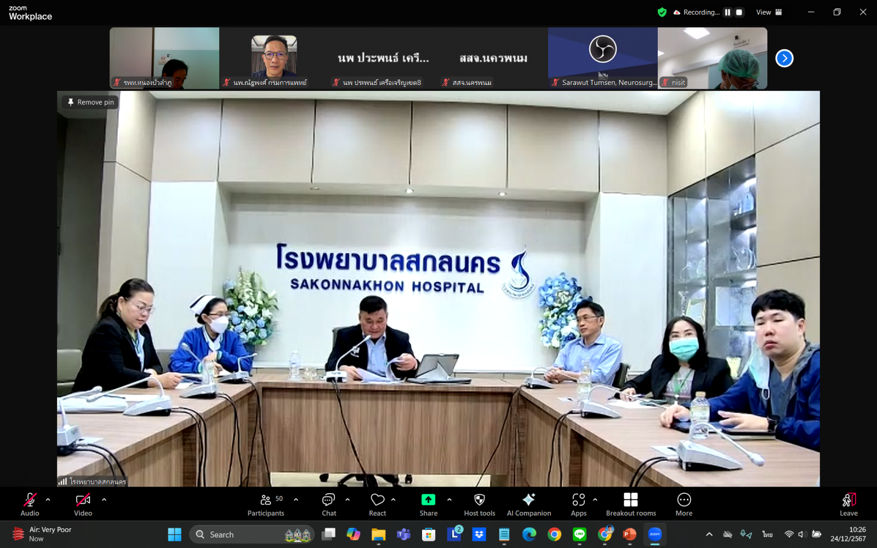Expand the Participants options arrow
877x548 pixels.
pos(296,500)
